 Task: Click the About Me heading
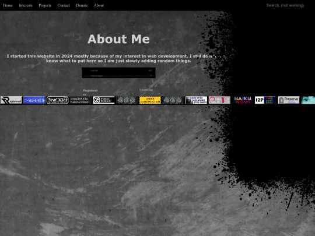point(118,39)
